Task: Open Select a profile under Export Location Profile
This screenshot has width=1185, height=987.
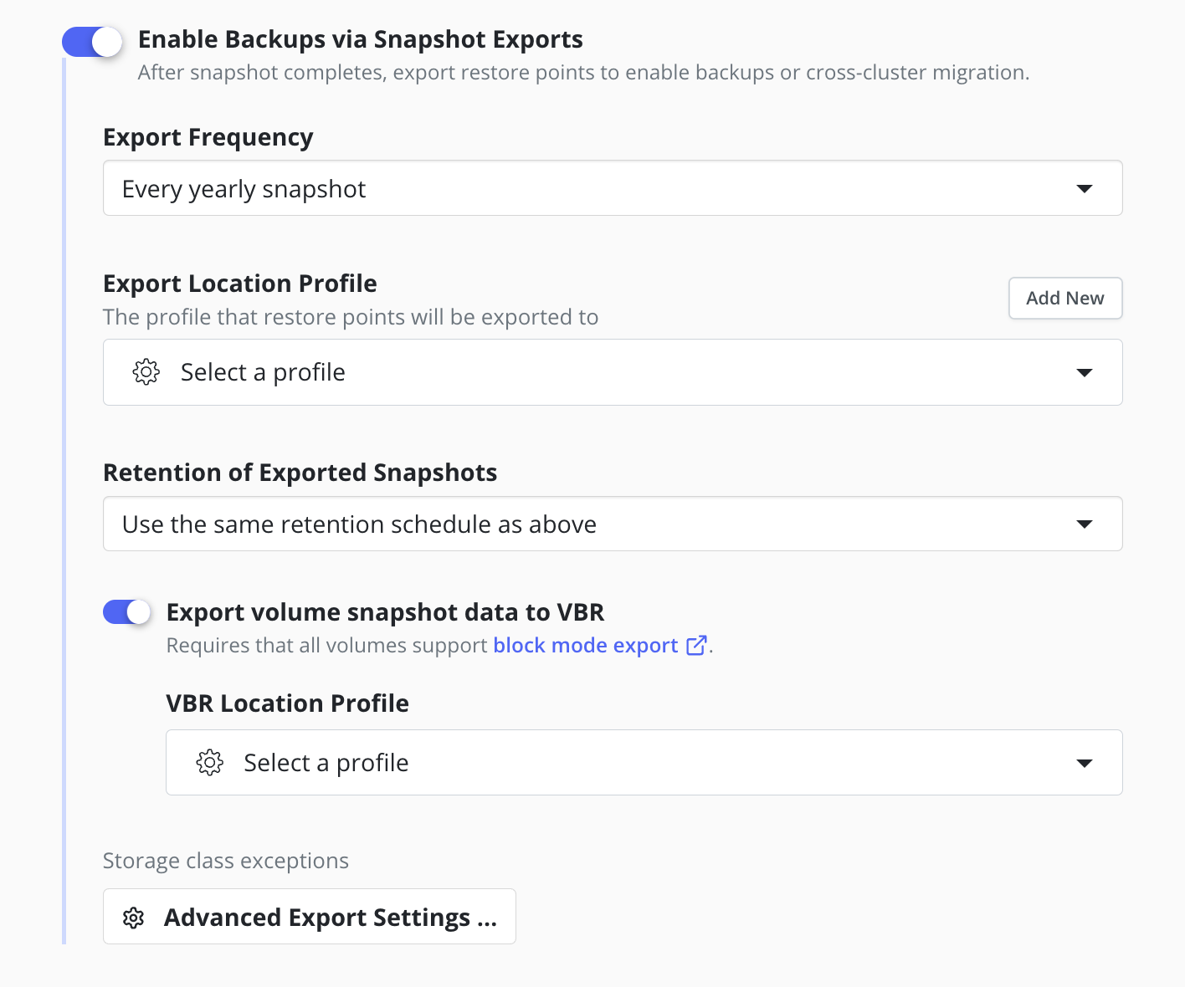Action: pos(613,372)
